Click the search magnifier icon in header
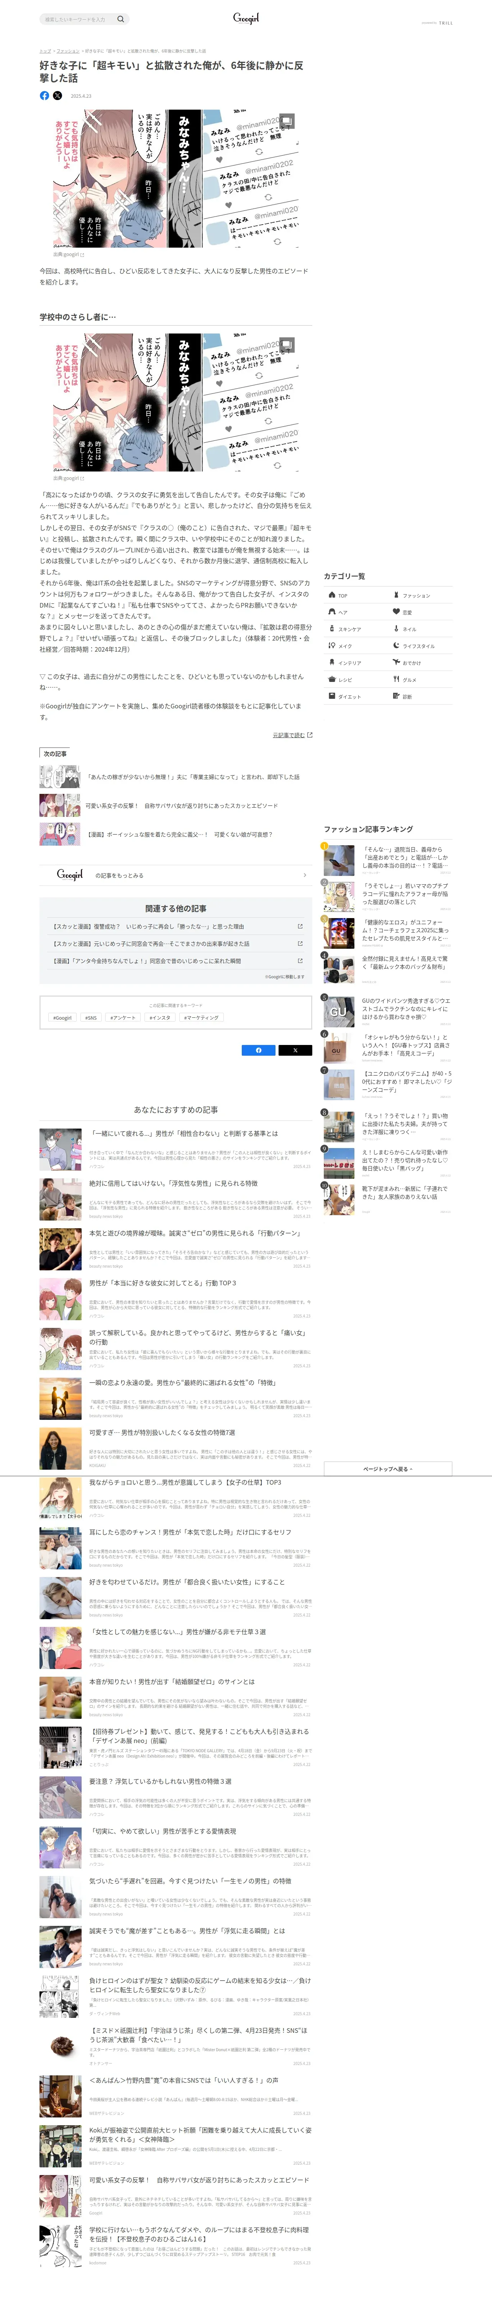This screenshot has width=492, height=2300. [x=121, y=19]
